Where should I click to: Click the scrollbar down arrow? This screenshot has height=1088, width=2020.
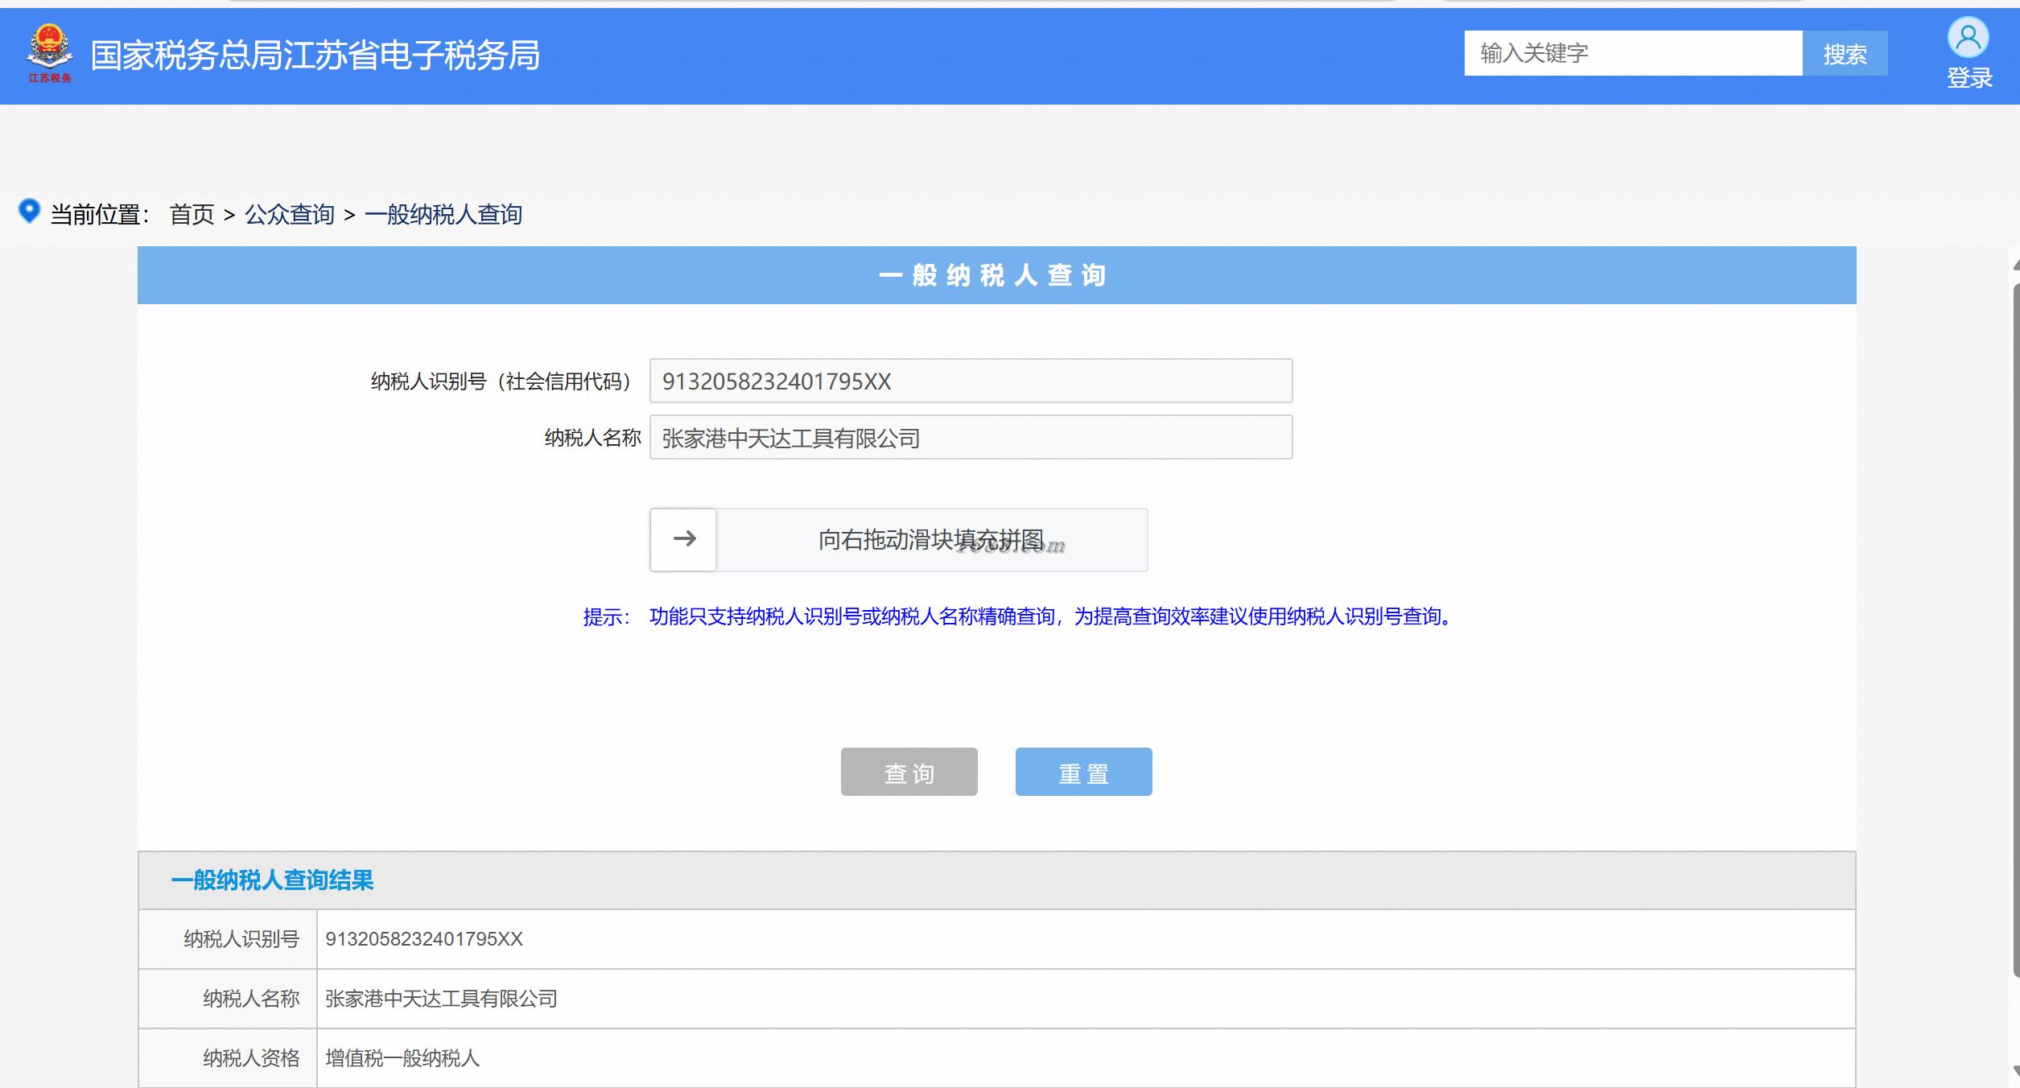2015,1071
